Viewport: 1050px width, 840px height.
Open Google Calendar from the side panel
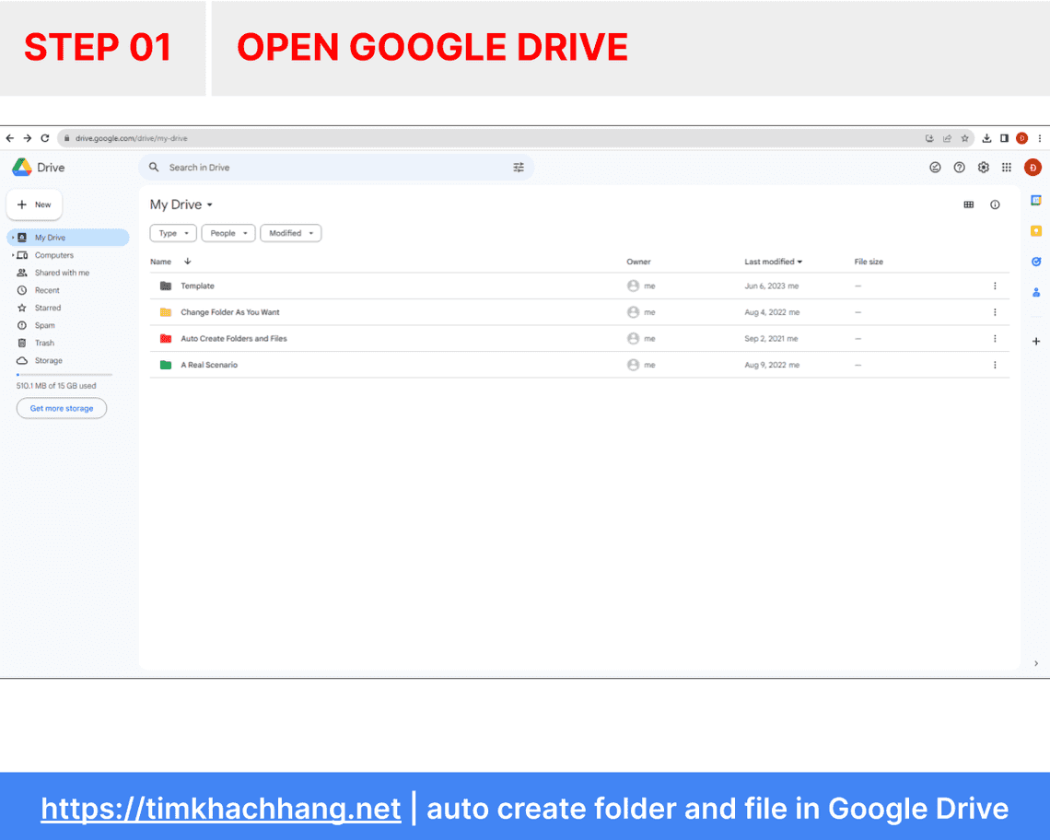[x=1036, y=199]
